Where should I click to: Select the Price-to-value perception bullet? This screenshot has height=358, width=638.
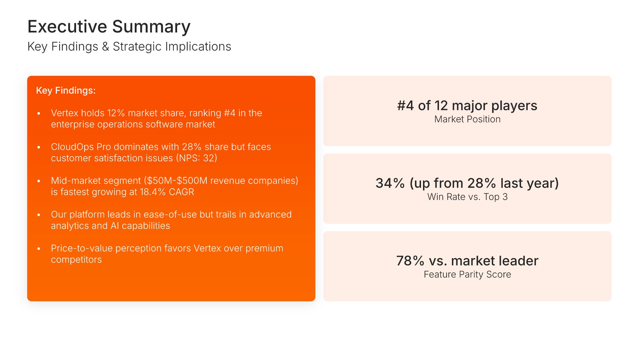[x=167, y=254]
